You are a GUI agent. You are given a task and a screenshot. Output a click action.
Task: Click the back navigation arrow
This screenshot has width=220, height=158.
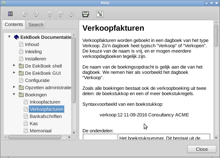(x=24, y=14)
